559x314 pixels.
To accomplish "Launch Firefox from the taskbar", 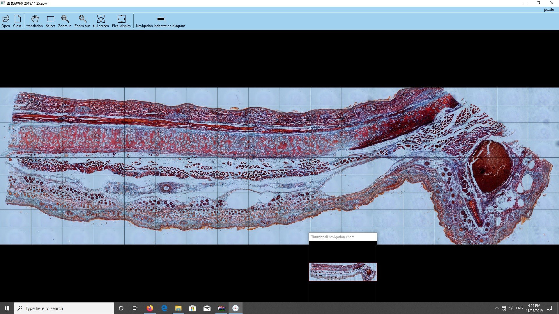I will (150, 308).
